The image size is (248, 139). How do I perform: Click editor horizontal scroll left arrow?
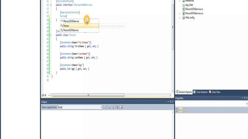(51, 95)
